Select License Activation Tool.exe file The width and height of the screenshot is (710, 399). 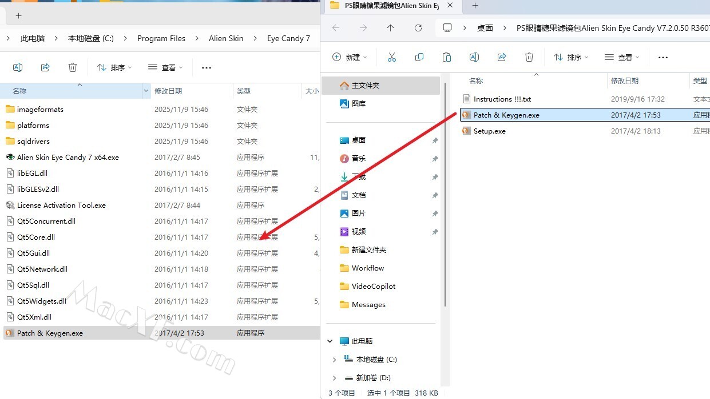click(61, 205)
